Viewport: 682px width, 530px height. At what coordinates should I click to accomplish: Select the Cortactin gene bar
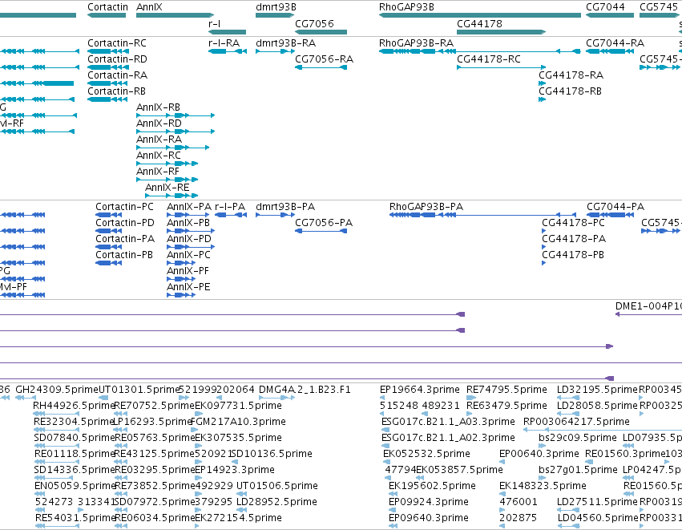(x=107, y=15)
